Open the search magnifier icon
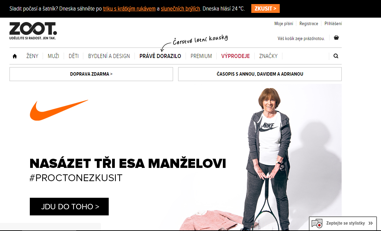Viewport: 381px width, 231px height. (x=336, y=56)
